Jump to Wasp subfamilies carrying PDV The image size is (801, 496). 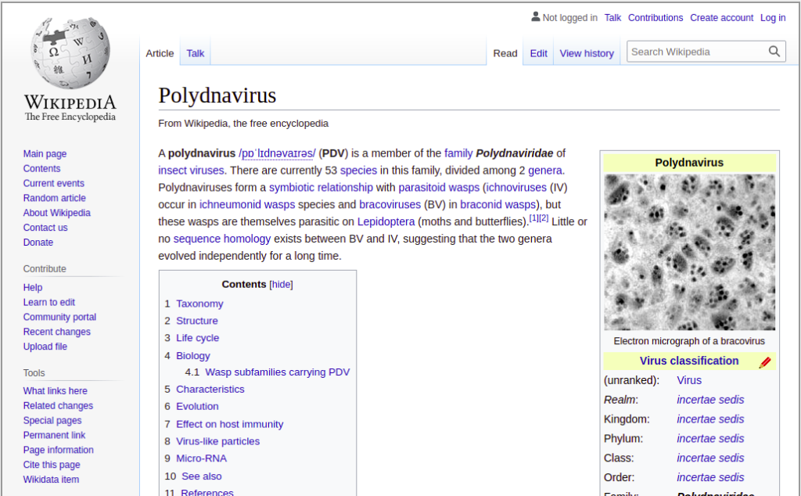click(278, 372)
